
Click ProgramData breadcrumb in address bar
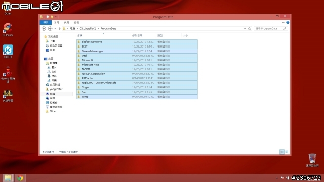tap(108, 29)
